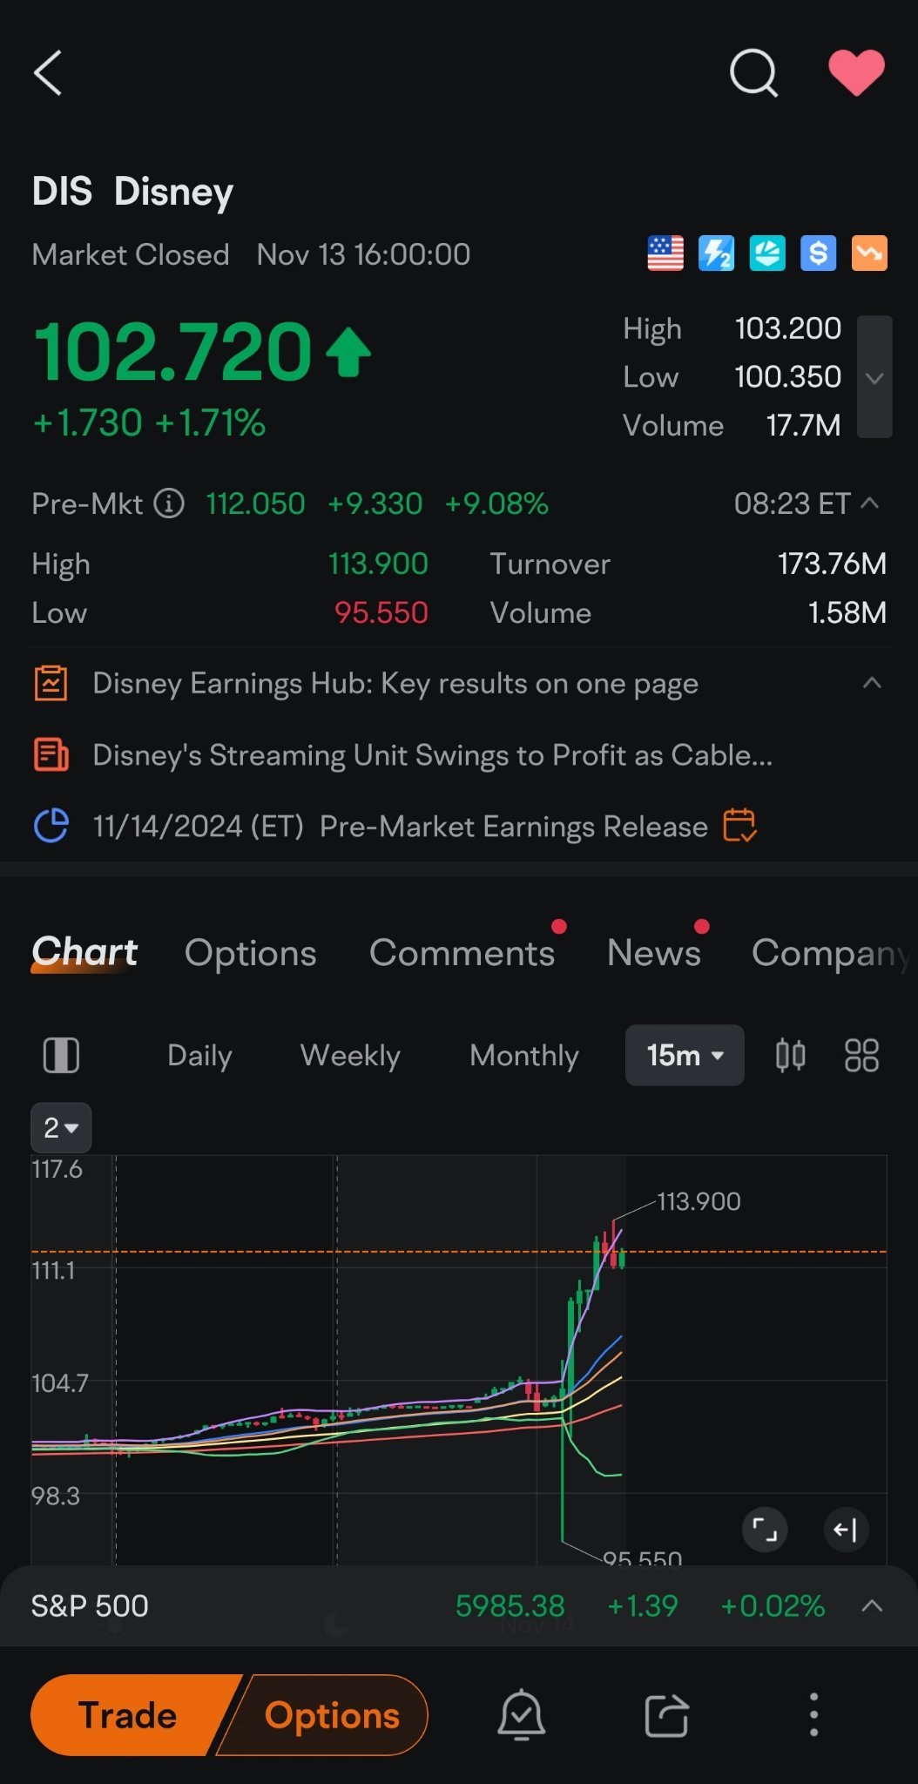The height and width of the screenshot is (1784, 918).
Task: Open the Pre-Mkt info icon
Action: (x=169, y=503)
